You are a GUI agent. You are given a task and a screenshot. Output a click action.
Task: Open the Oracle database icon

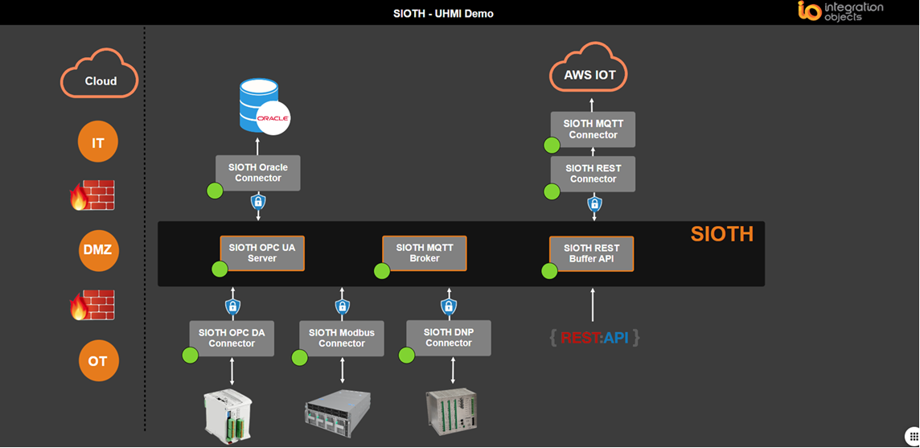[265, 108]
